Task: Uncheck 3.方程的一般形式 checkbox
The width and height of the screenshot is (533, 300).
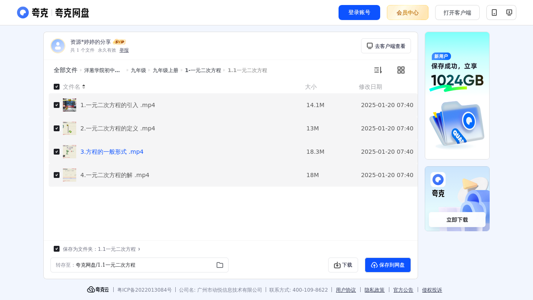Action: (x=57, y=152)
